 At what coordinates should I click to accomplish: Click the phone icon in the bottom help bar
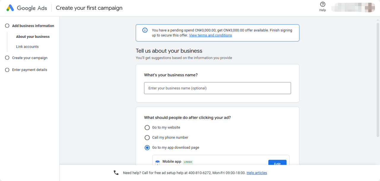[x=116, y=173]
